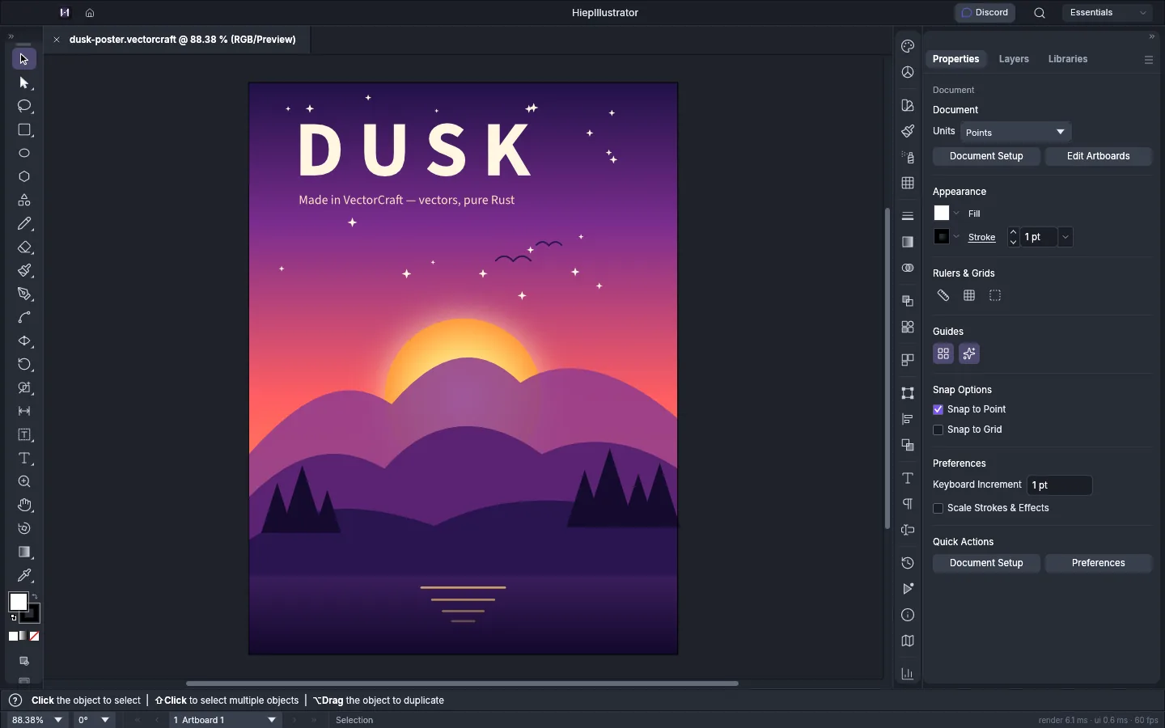Click the white Fill color swatch
Viewport: 1165px width, 728px height.
[942, 214]
